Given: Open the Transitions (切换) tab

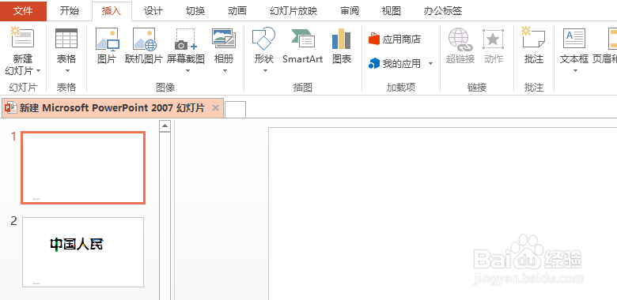Looking at the screenshot, I should 195,11.
